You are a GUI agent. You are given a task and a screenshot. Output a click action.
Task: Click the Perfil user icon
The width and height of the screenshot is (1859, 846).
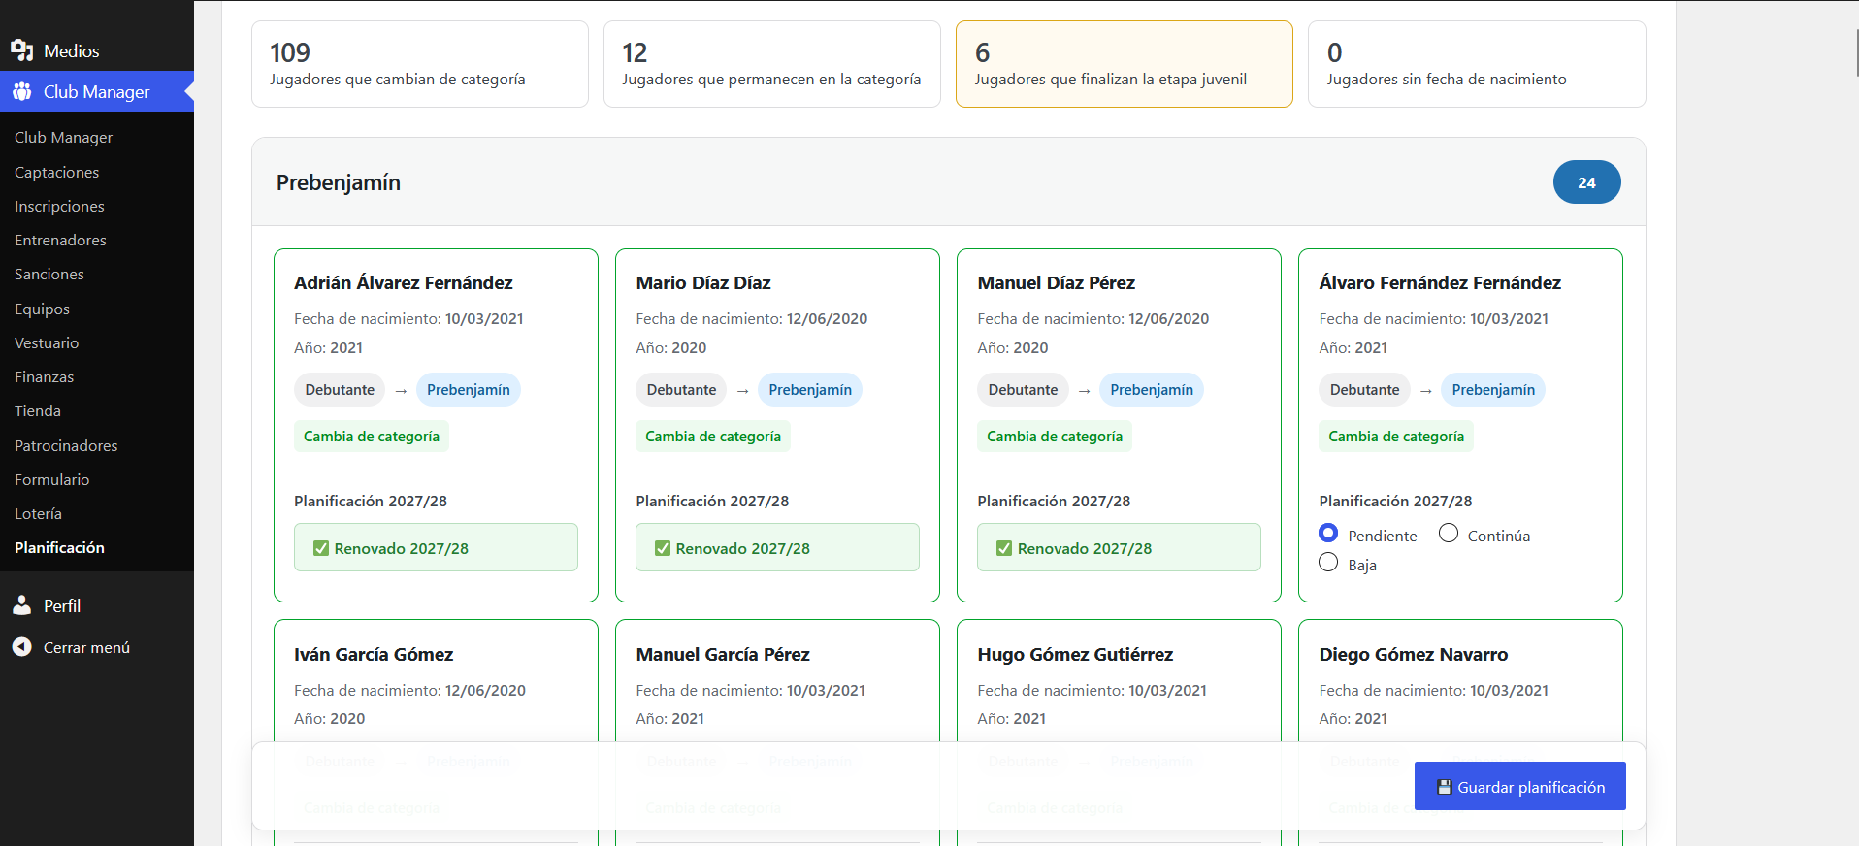point(22,605)
